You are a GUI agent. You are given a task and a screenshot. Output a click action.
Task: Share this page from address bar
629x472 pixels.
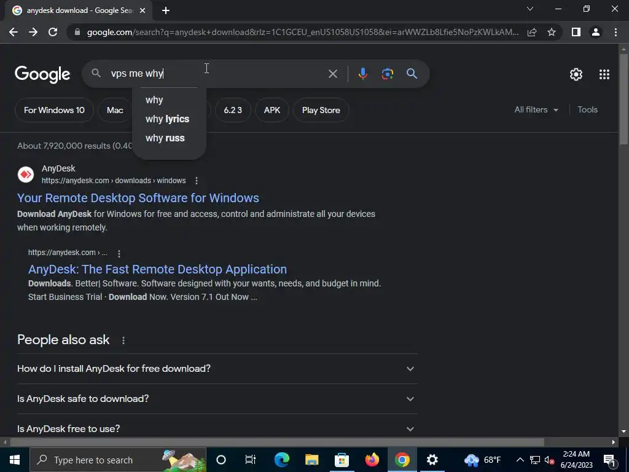pos(532,32)
